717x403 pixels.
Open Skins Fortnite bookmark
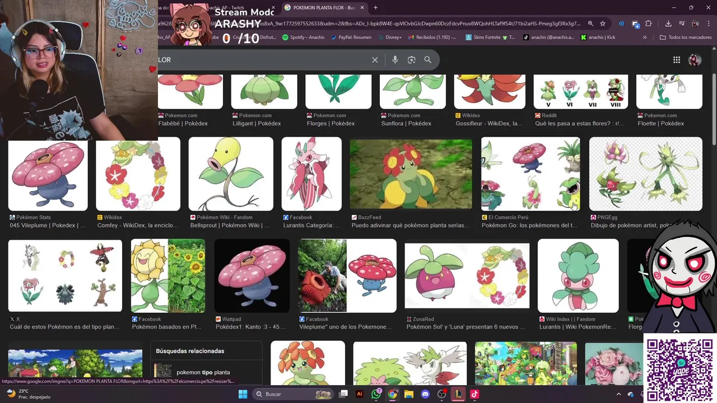coord(490,38)
